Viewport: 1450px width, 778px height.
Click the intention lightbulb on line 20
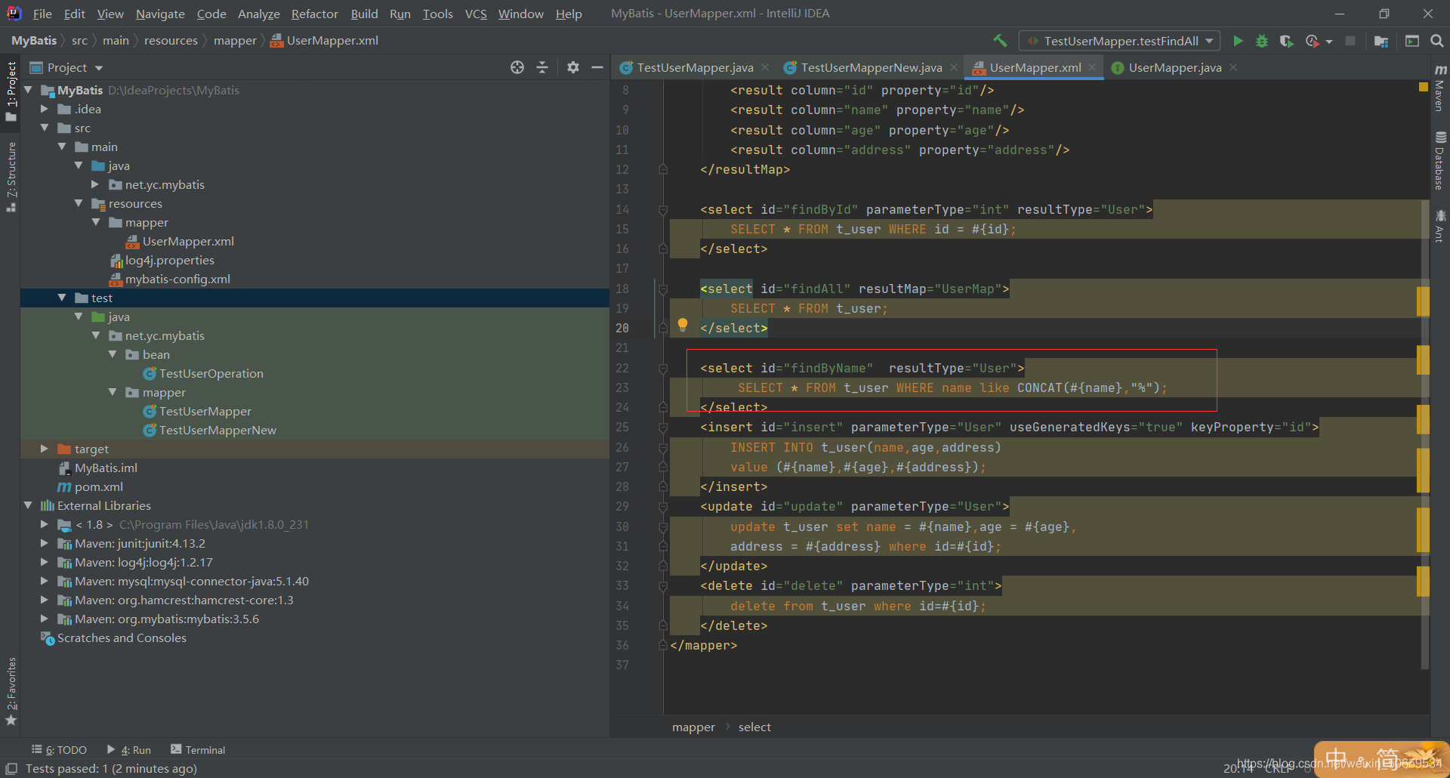[x=683, y=325]
